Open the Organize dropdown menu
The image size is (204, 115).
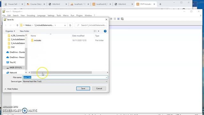(x=10, y=31)
